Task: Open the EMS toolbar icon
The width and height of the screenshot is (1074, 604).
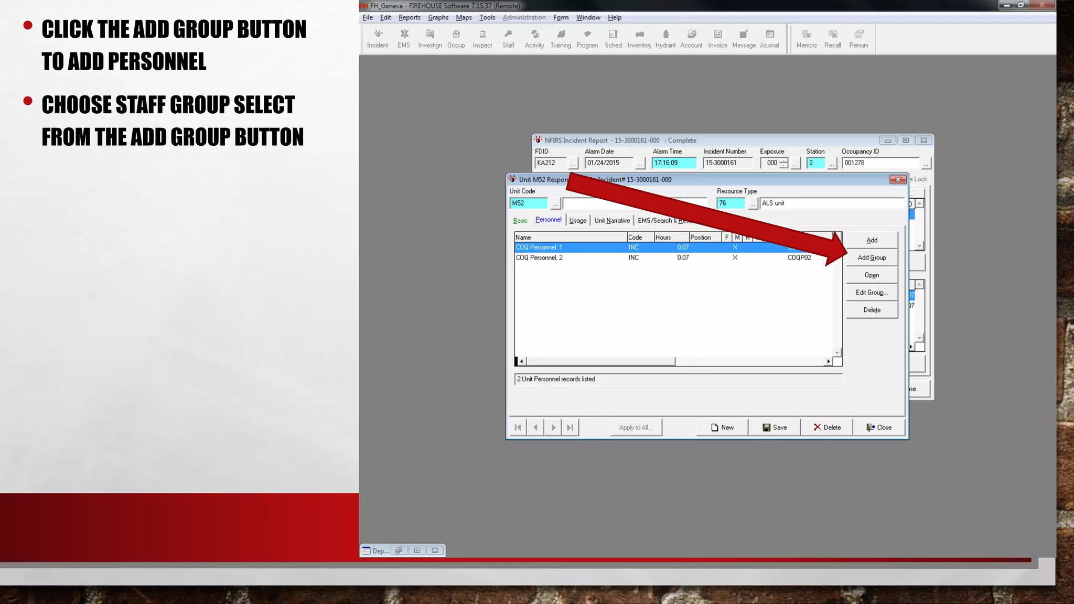Action: [404, 39]
